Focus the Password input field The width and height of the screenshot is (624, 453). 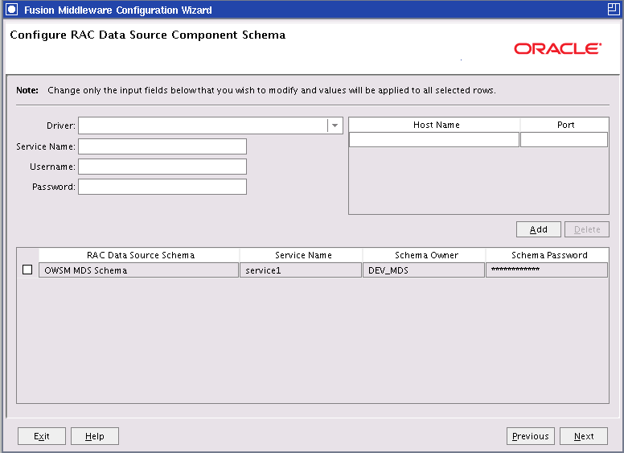162,187
